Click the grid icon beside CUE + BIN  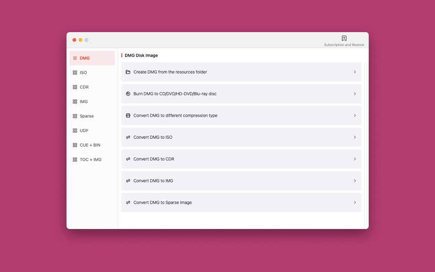(75, 145)
